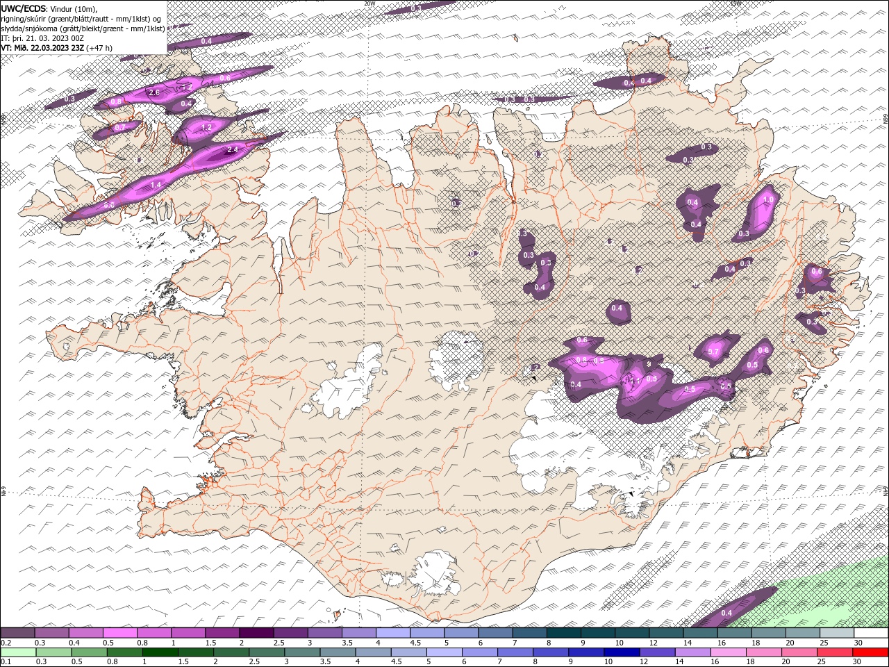This screenshot has height=667, width=889.
Task: Click the 0.4 value in the offshore southeast snow band
Action: pyautogui.click(x=726, y=613)
